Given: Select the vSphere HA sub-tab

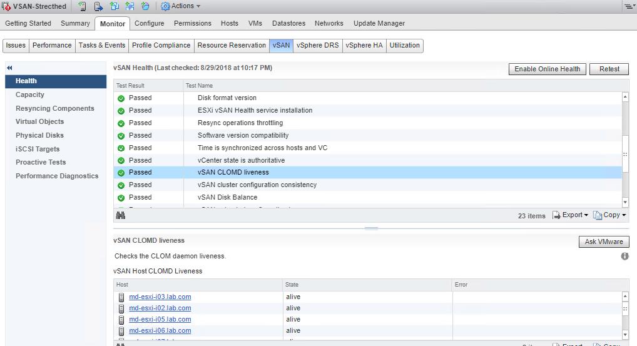Looking at the screenshot, I should [x=364, y=46].
